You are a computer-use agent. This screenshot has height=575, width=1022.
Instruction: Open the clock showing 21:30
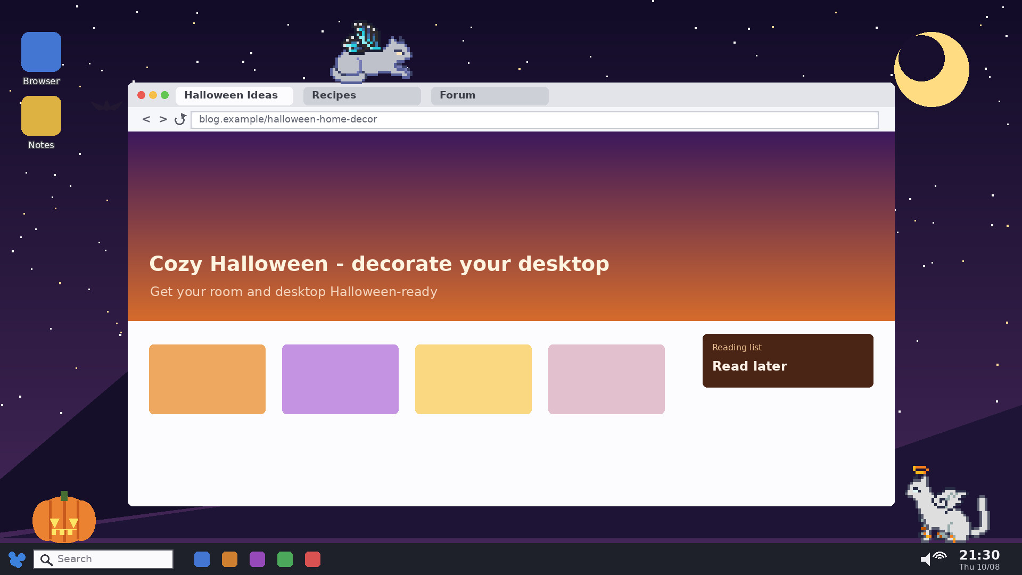pyautogui.click(x=979, y=555)
